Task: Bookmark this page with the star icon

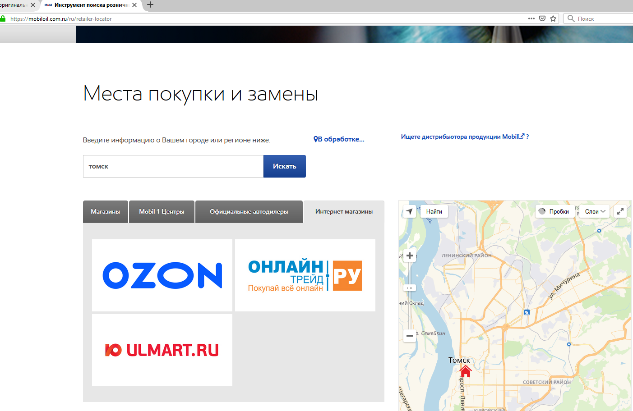Action: (x=553, y=18)
